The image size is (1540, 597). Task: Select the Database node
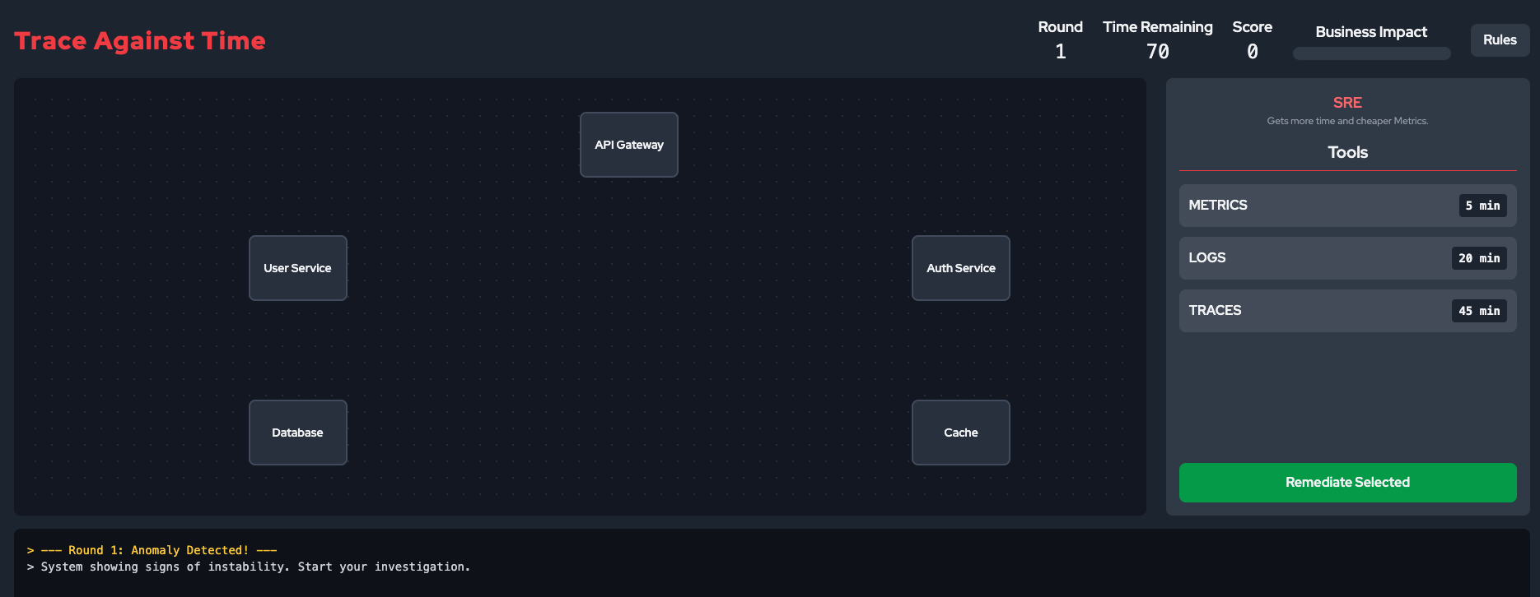297,433
